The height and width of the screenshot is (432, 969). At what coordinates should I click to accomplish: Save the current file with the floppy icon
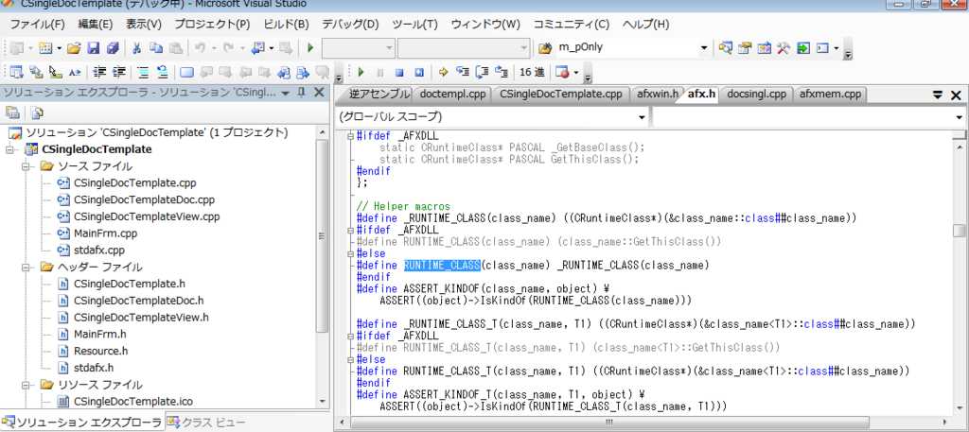[94, 47]
